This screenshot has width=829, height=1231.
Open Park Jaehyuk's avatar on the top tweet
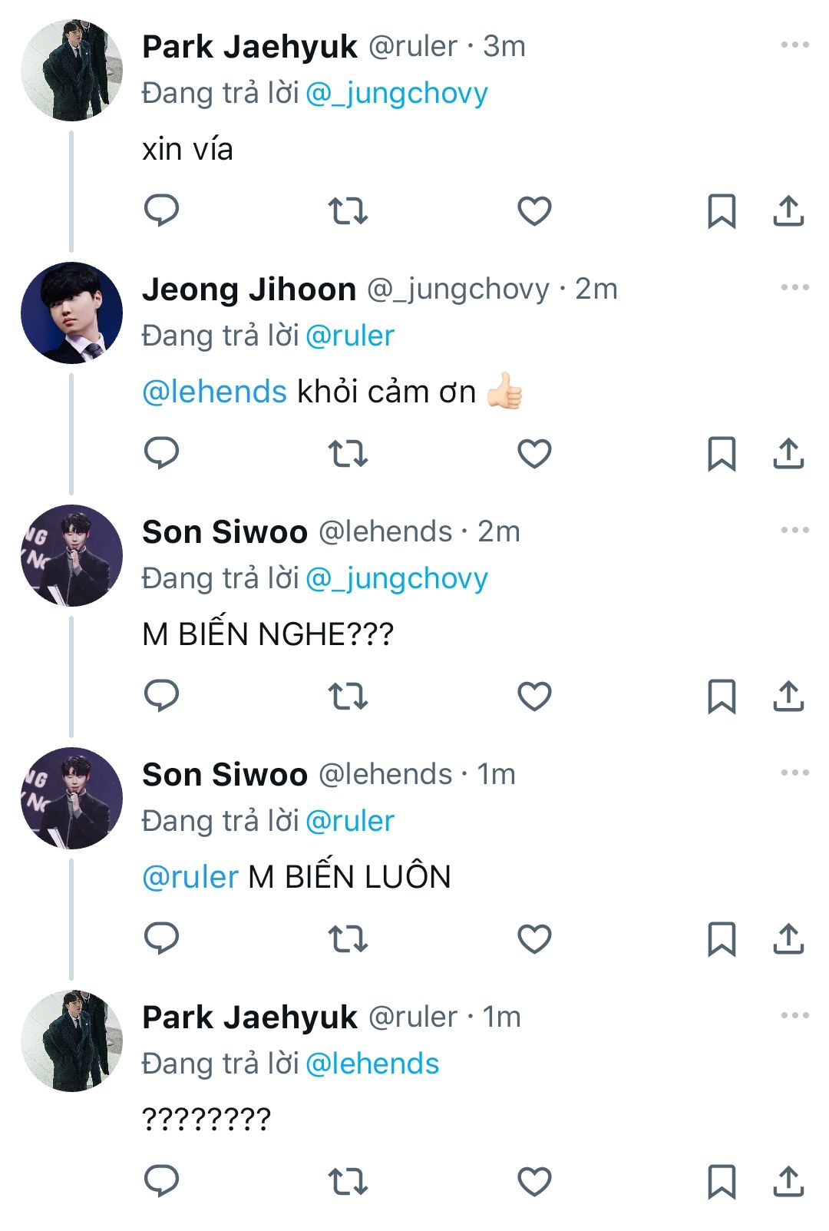tap(71, 70)
